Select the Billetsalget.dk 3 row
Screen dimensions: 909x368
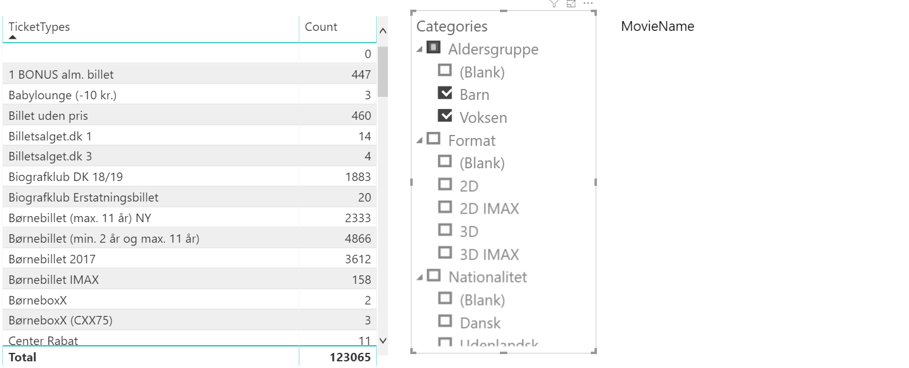tap(190, 156)
